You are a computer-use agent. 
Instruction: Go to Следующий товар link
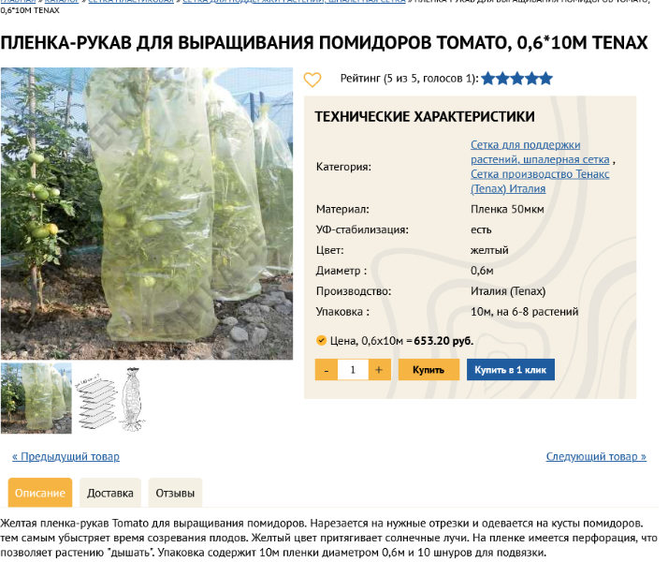(596, 457)
